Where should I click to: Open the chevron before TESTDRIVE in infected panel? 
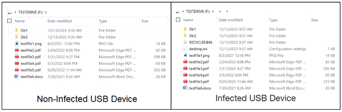point(183,12)
